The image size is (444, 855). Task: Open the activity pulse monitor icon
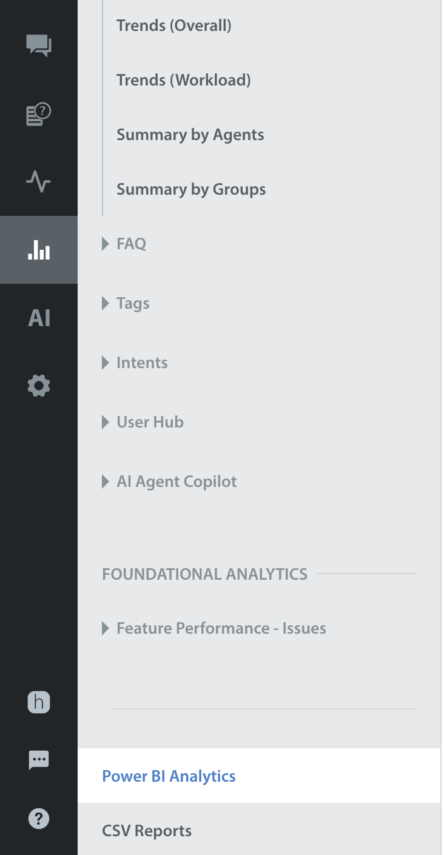[x=39, y=182]
